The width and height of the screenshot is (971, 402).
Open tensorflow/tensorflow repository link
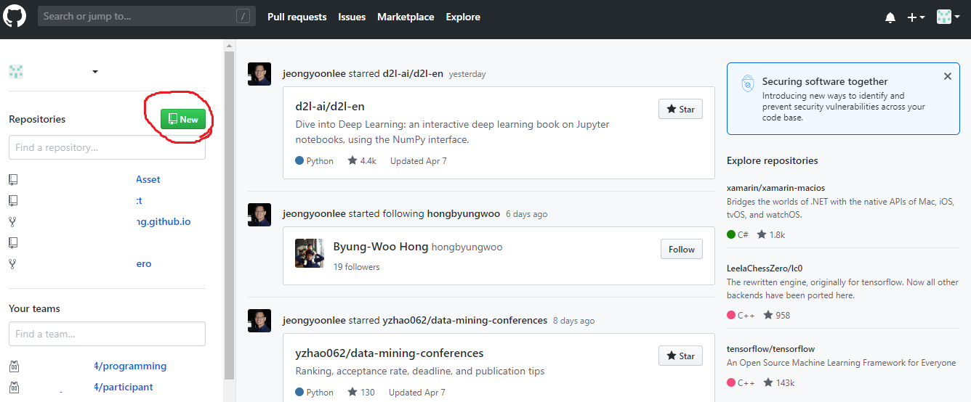tap(770, 349)
